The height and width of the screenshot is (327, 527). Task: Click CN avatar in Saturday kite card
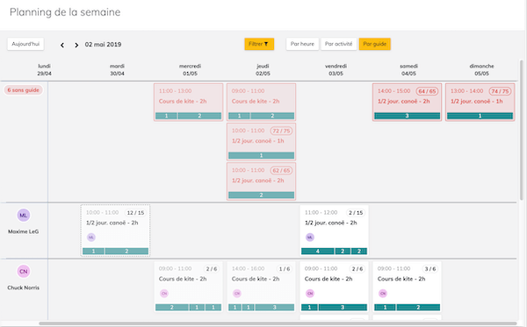[x=383, y=294]
